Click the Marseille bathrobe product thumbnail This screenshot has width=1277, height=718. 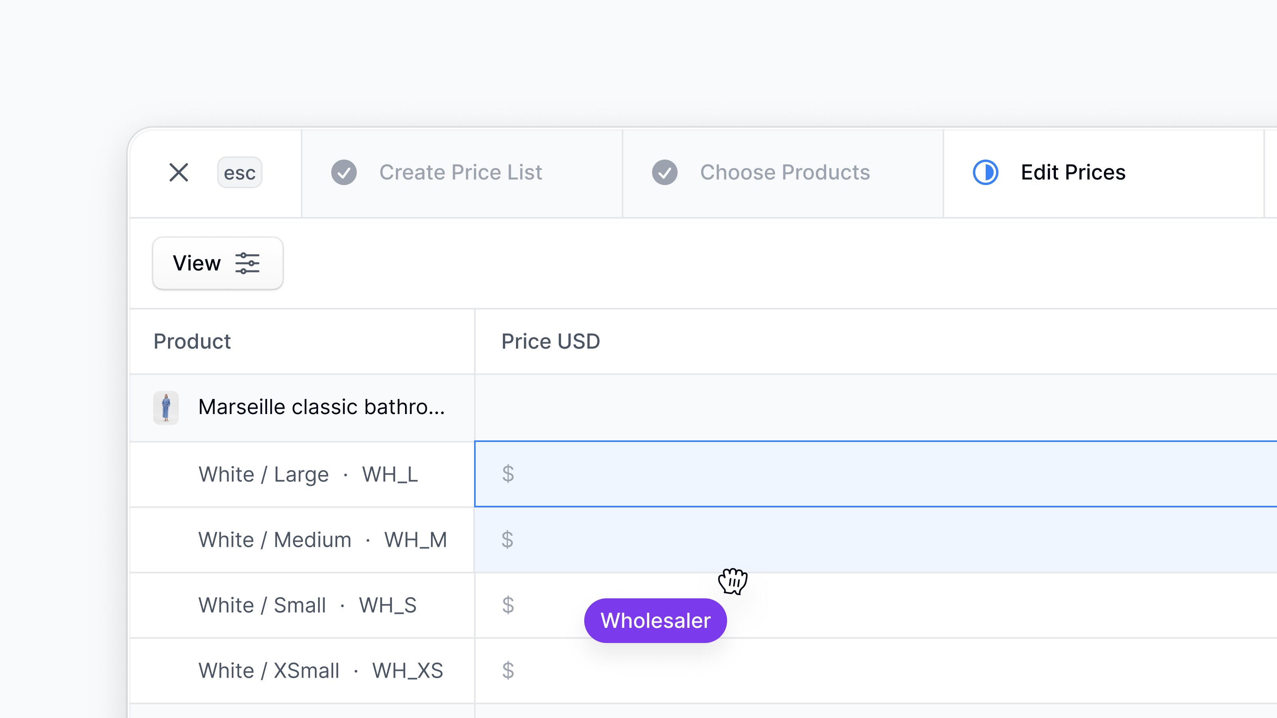pos(166,407)
